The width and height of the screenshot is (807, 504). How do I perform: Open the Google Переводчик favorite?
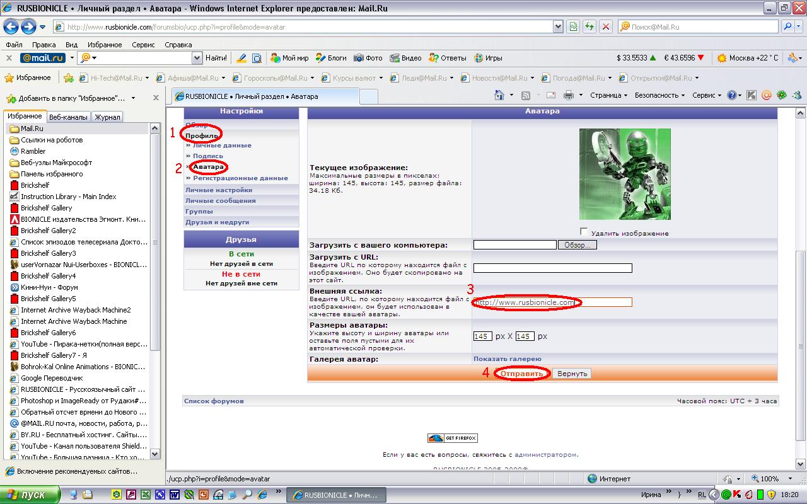(52, 378)
